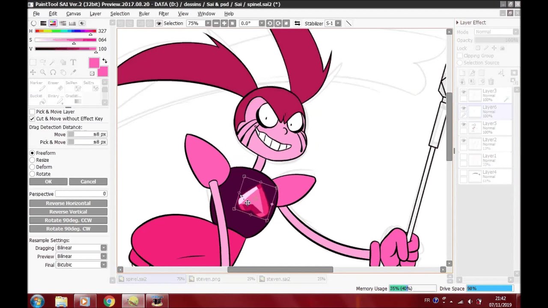Reset the zoom level
The height and width of the screenshot is (308, 548).
[232, 23]
